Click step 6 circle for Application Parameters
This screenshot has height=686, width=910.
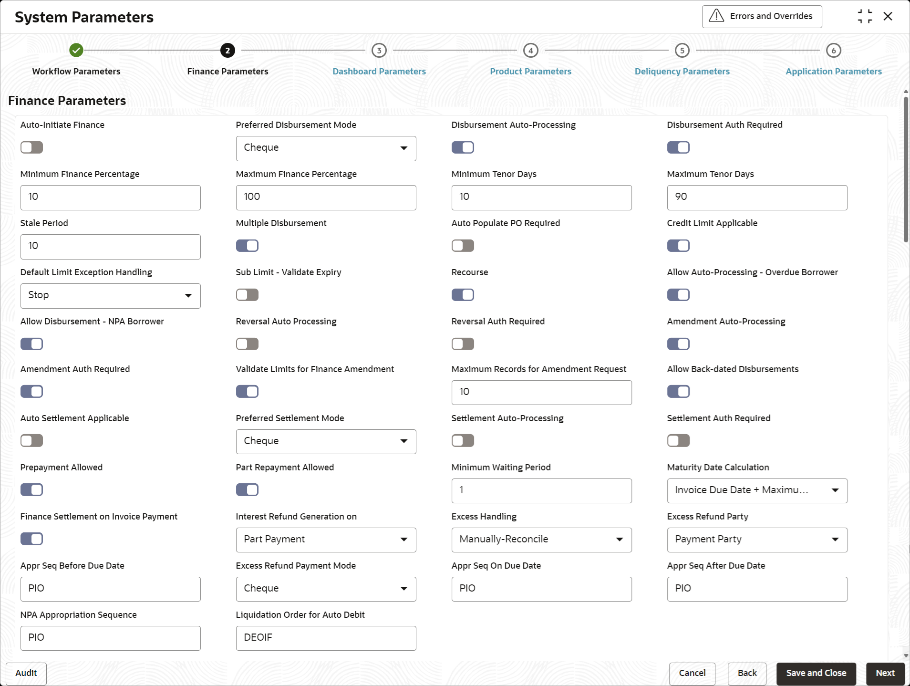tap(833, 50)
